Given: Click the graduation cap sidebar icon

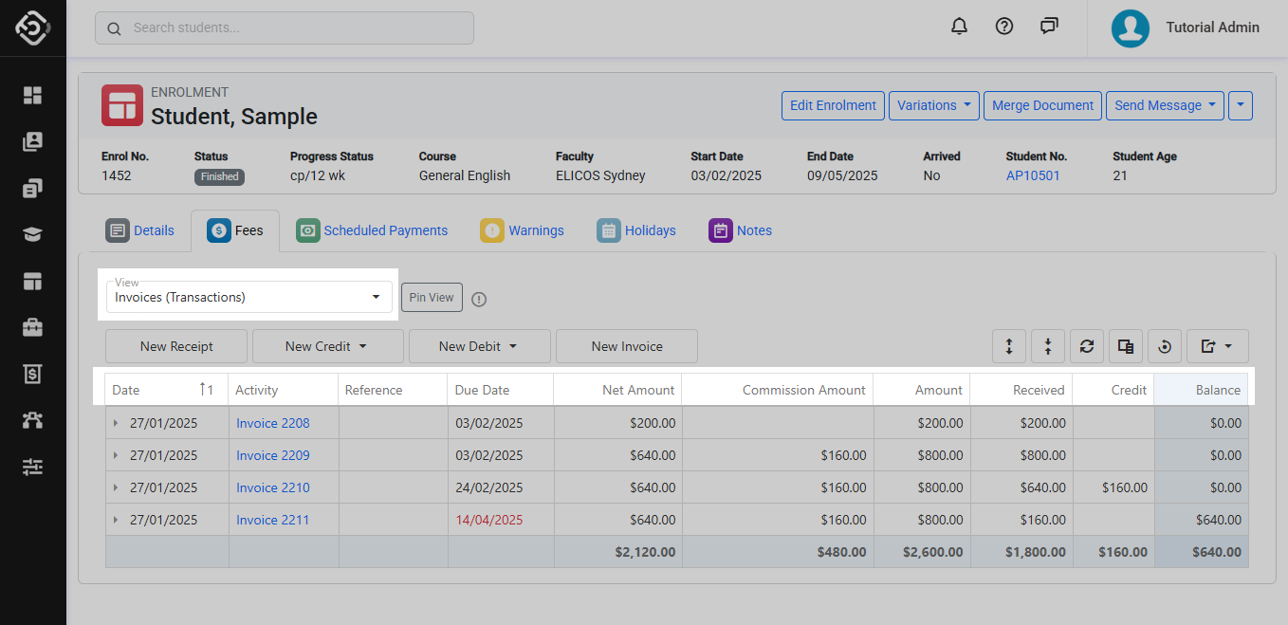Looking at the screenshot, I should click(x=33, y=235).
